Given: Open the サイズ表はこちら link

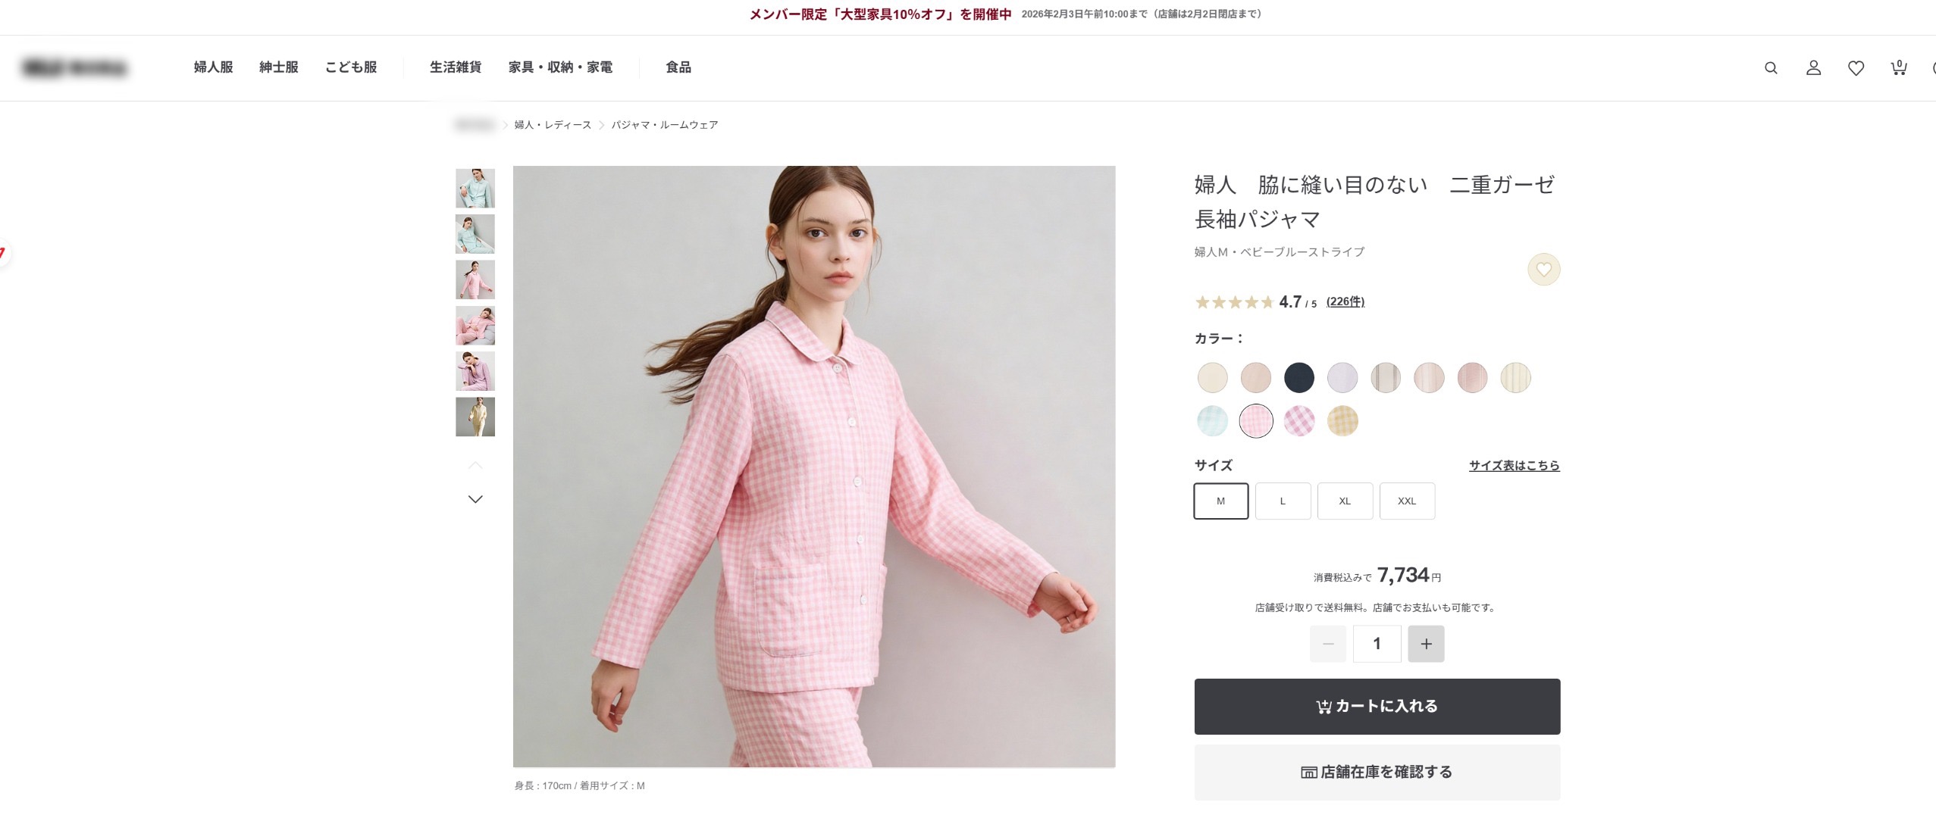Looking at the screenshot, I should (1514, 466).
